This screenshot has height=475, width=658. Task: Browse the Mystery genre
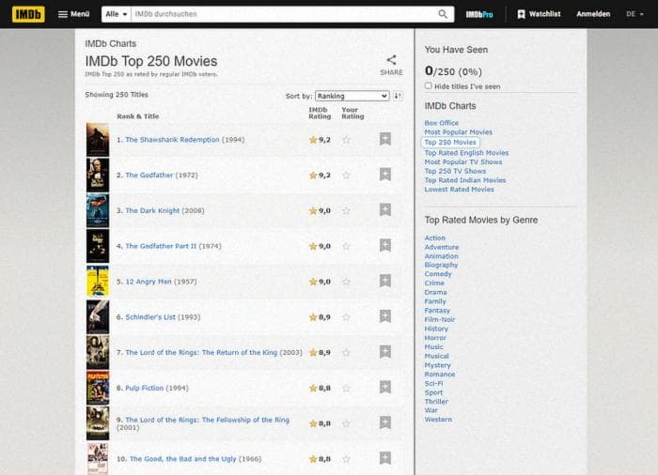pos(437,365)
